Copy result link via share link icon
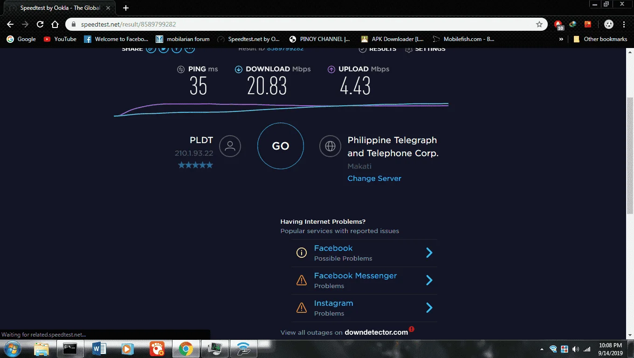This screenshot has width=634, height=358. click(x=151, y=49)
